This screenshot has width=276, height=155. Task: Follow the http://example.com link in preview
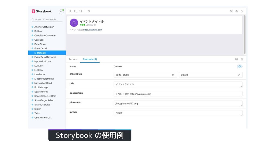[93, 30]
